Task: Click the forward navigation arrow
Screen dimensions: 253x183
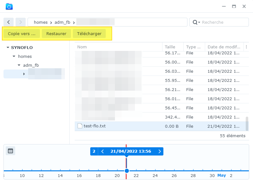Action: pos(21,22)
